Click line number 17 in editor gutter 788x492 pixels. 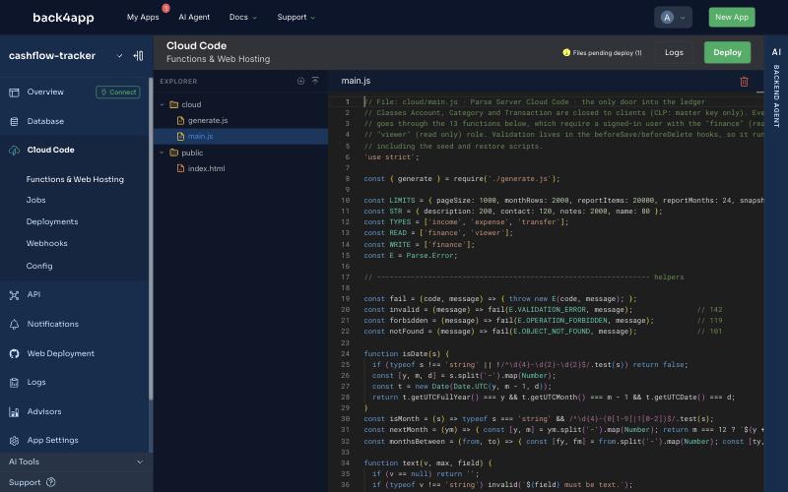346,277
